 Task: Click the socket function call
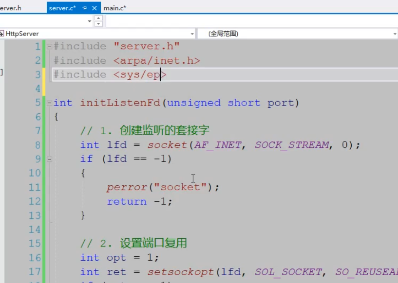pos(168,145)
